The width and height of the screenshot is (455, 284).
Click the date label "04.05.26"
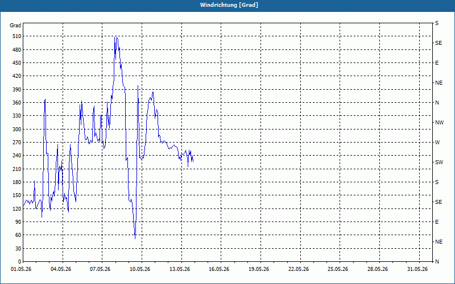coord(61,269)
